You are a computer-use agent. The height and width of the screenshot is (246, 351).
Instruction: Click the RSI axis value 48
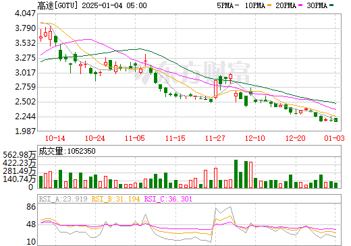[x=31, y=224]
